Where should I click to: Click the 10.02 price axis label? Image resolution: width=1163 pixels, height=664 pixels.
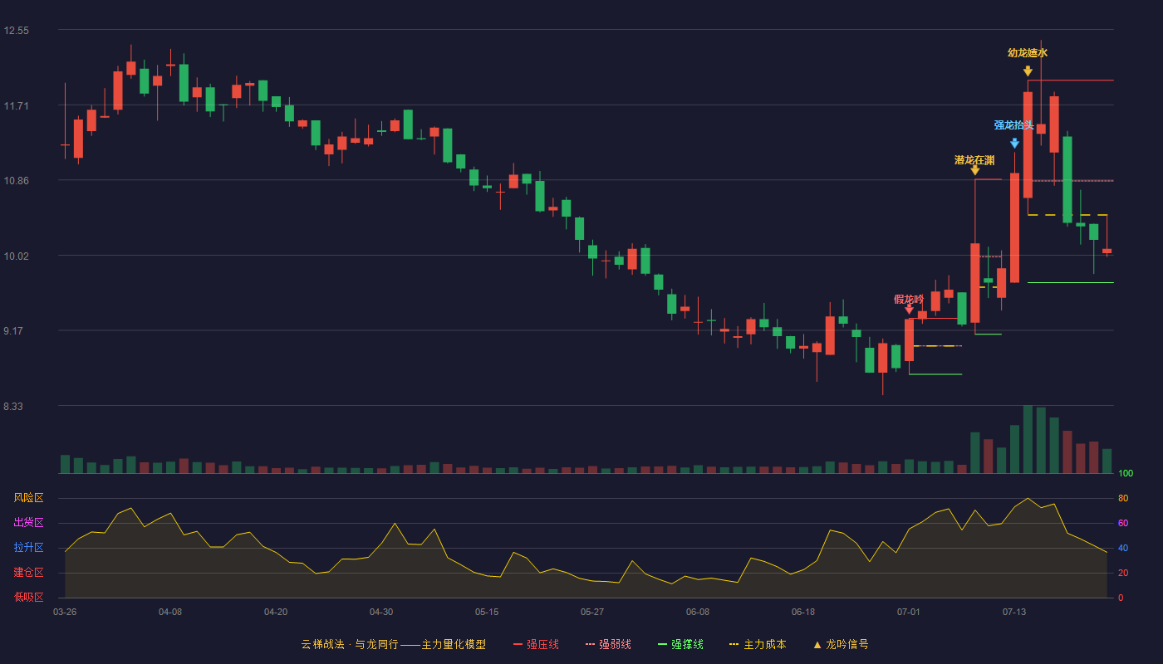(x=17, y=256)
